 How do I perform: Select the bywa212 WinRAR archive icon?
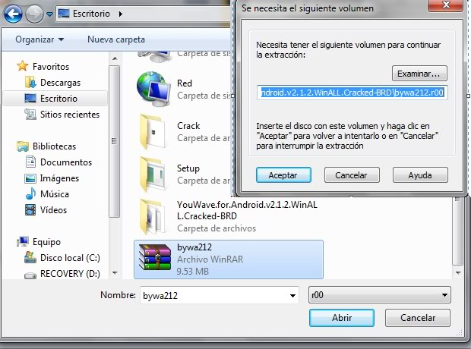pyautogui.click(x=155, y=257)
